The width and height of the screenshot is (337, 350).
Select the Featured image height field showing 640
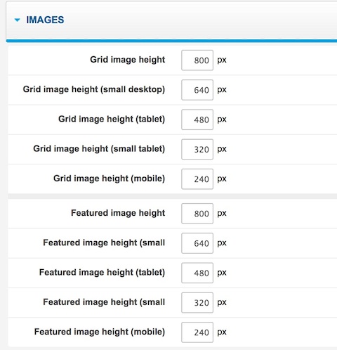tap(197, 243)
